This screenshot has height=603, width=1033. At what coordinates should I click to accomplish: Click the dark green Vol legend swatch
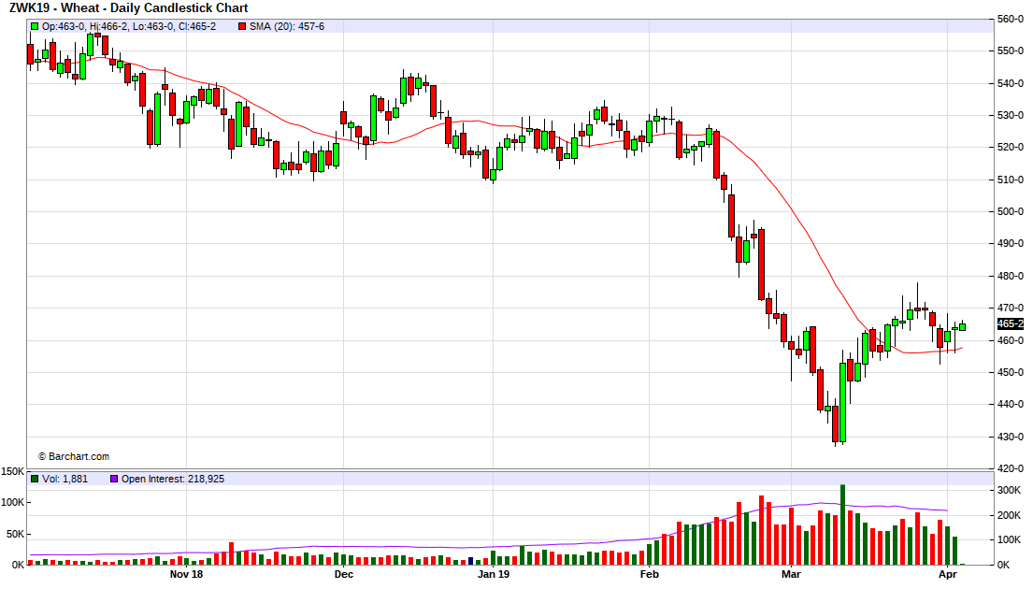point(35,479)
